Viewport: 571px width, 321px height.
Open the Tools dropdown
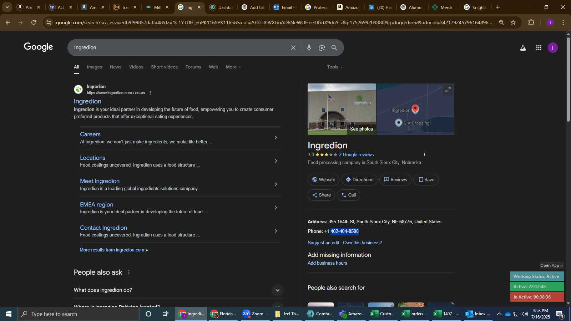click(335, 67)
